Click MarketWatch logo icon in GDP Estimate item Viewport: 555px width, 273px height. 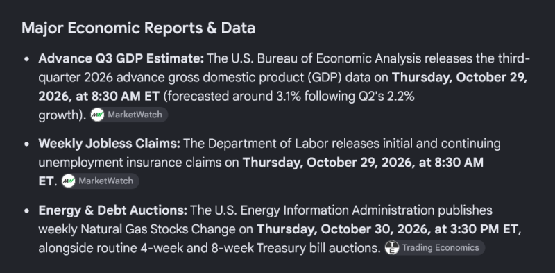click(97, 115)
